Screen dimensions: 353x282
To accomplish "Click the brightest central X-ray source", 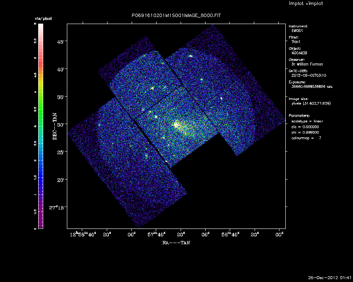I will pyautogui.click(x=176, y=125).
